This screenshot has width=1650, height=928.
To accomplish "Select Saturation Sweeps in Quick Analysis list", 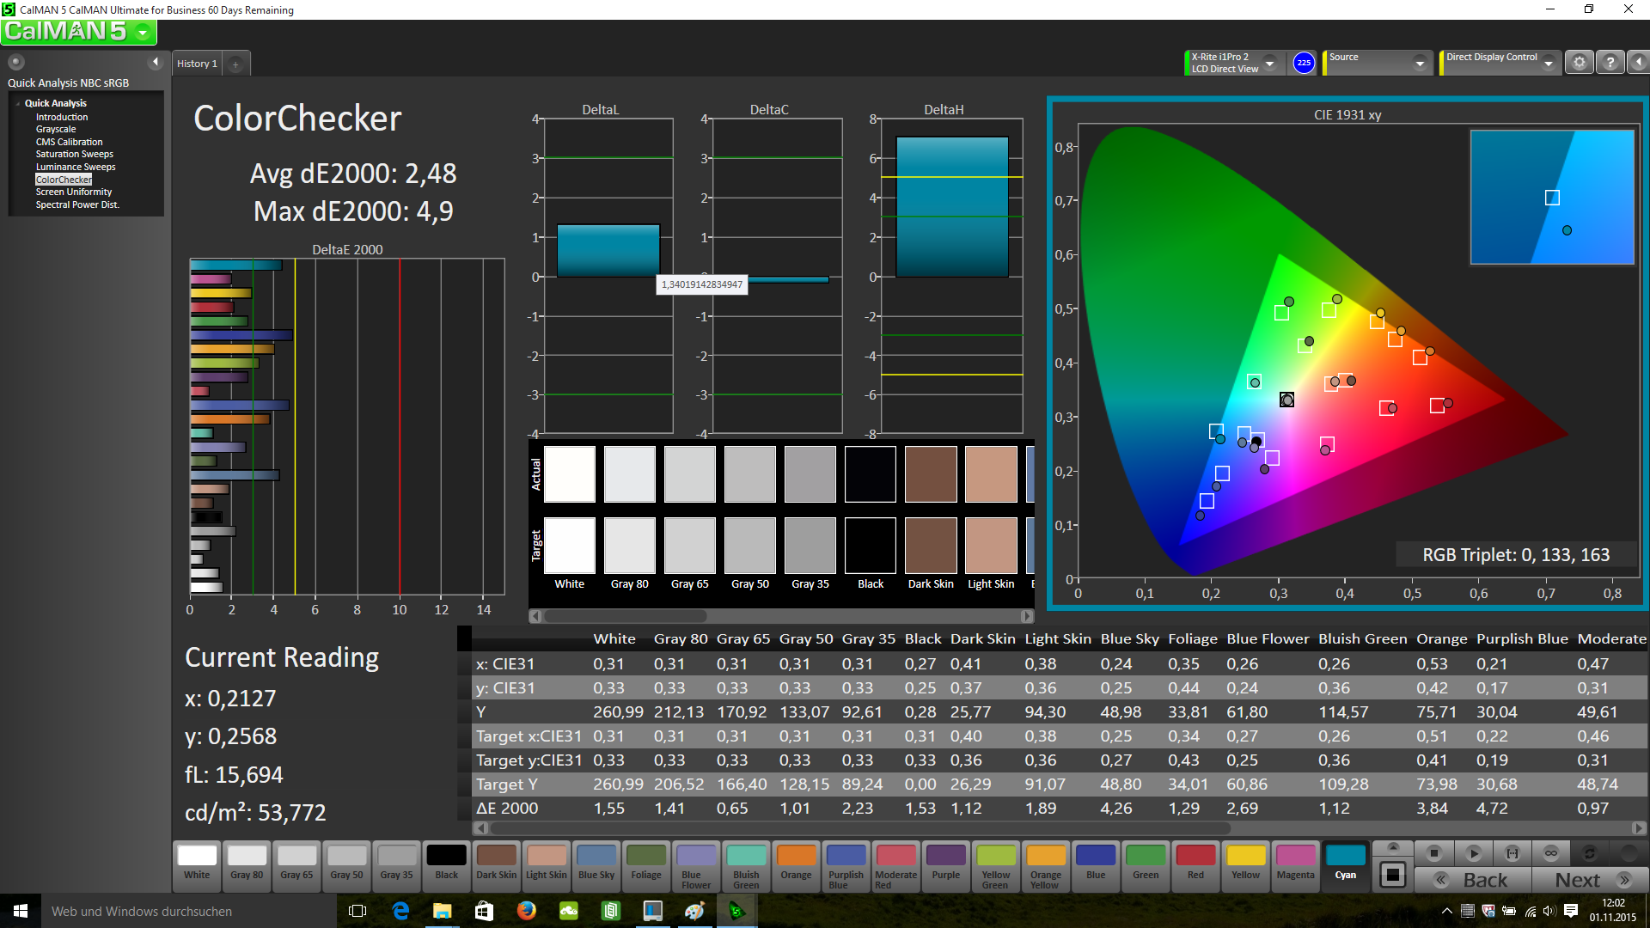I will click(74, 155).
